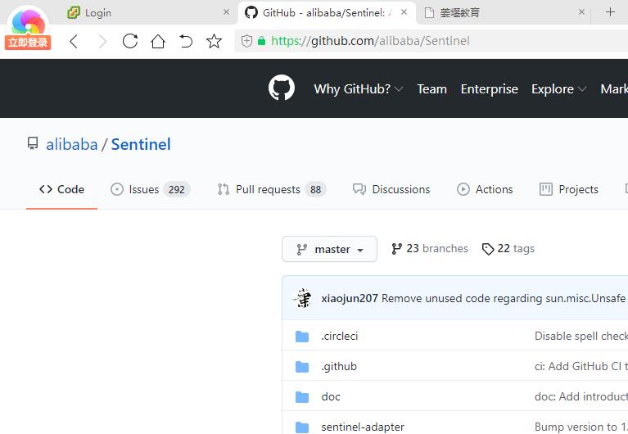Open commit message Remove unused code regarding sun.misc.Unsafe

pos(504,298)
